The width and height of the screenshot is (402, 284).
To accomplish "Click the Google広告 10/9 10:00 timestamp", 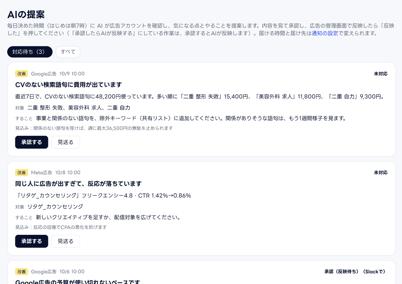I will (x=58, y=74).
